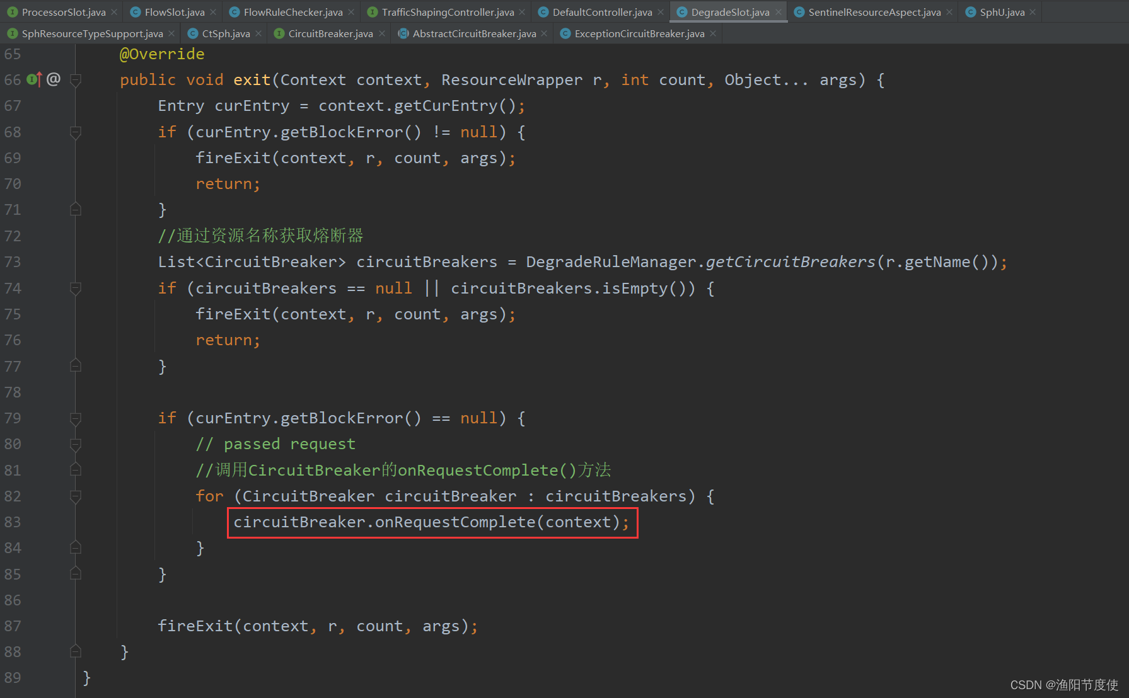Image resolution: width=1129 pixels, height=698 pixels.
Task: Collapse the if block at line 79
Action: point(76,418)
